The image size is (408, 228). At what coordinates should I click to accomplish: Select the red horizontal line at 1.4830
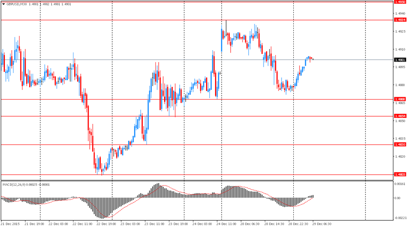tap(197, 144)
